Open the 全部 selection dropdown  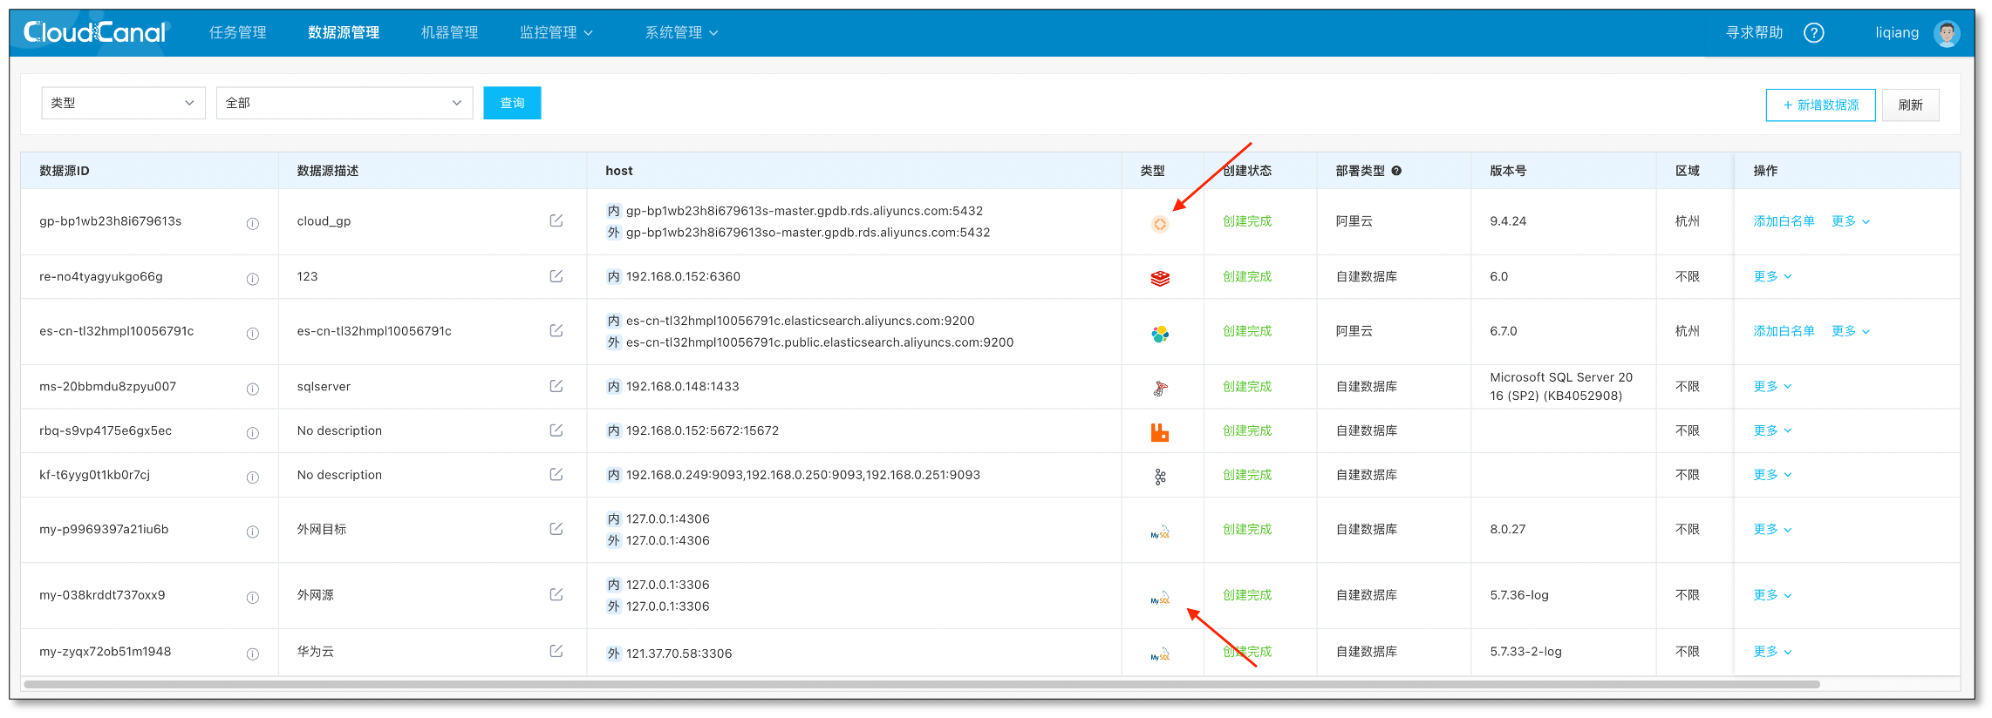pyautogui.click(x=344, y=103)
